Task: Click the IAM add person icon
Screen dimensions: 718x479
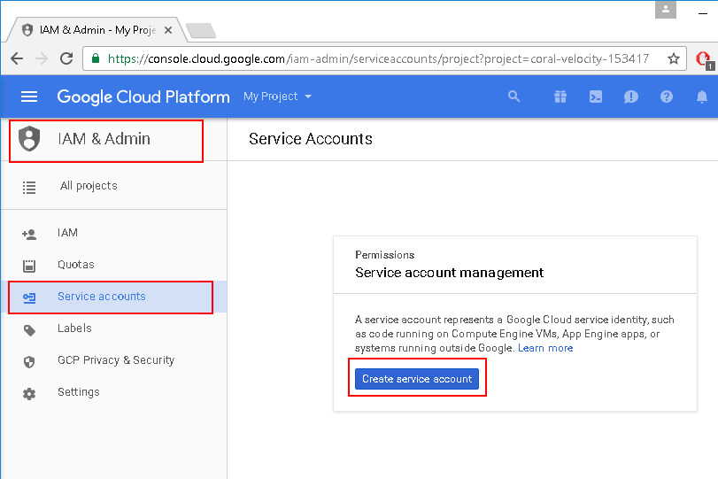Action: pos(29,234)
